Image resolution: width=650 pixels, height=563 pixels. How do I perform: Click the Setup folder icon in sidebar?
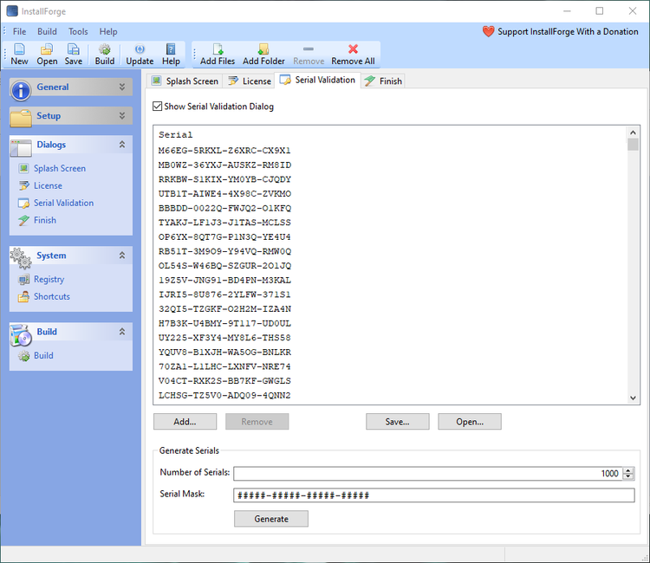pyautogui.click(x=21, y=118)
